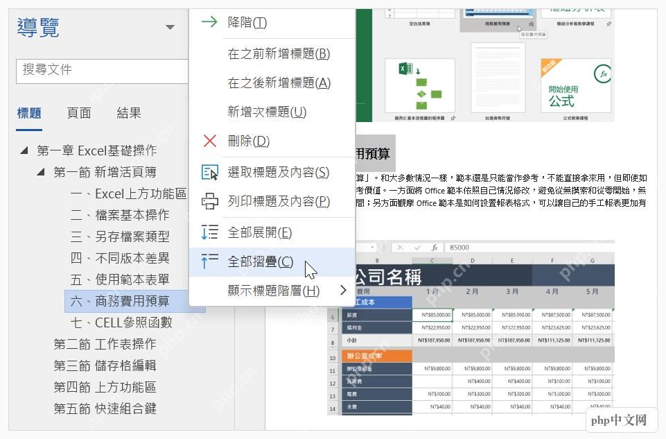Switch to the 結果 tab
Image resolution: width=666 pixels, height=439 pixels.
(129, 113)
